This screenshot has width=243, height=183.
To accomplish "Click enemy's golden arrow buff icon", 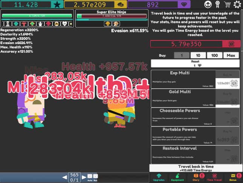I will [108, 24].
